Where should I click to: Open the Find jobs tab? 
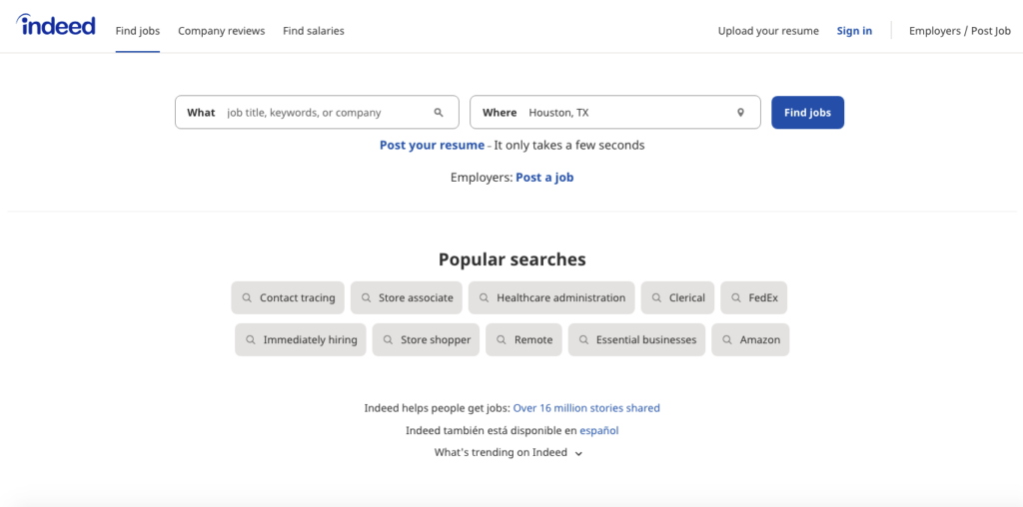138,31
